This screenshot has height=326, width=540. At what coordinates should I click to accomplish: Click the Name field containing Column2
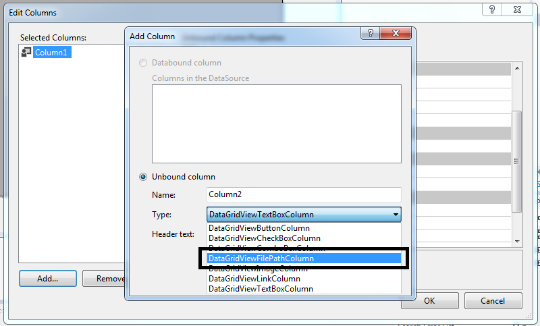coord(304,194)
